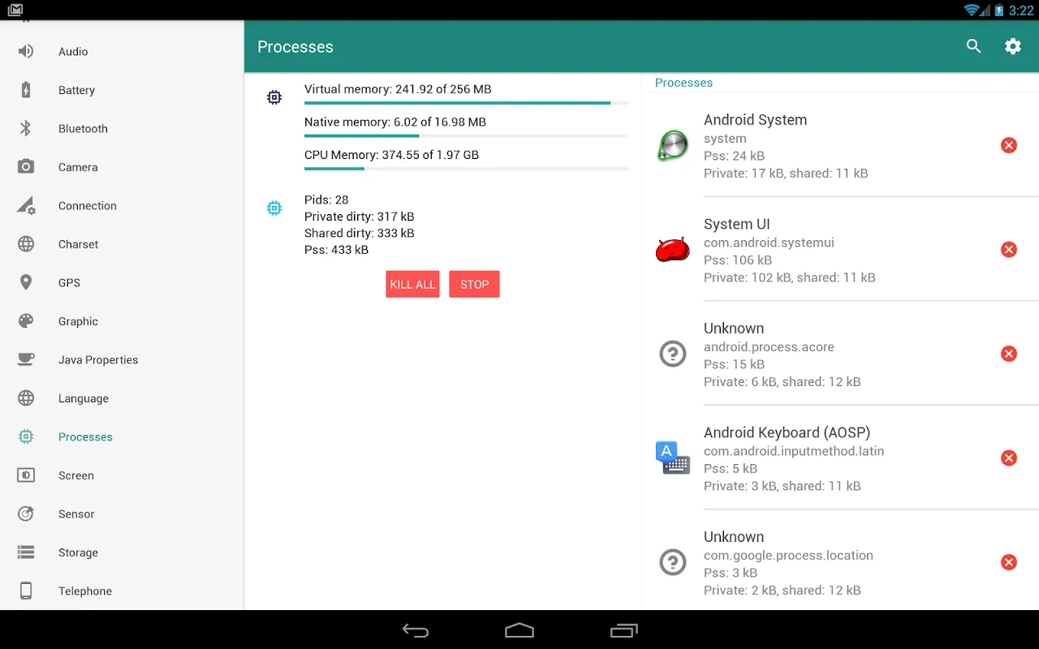The height and width of the screenshot is (649, 1039).
Task: Click the Graphic palette icon
Action: pos(26,321)
